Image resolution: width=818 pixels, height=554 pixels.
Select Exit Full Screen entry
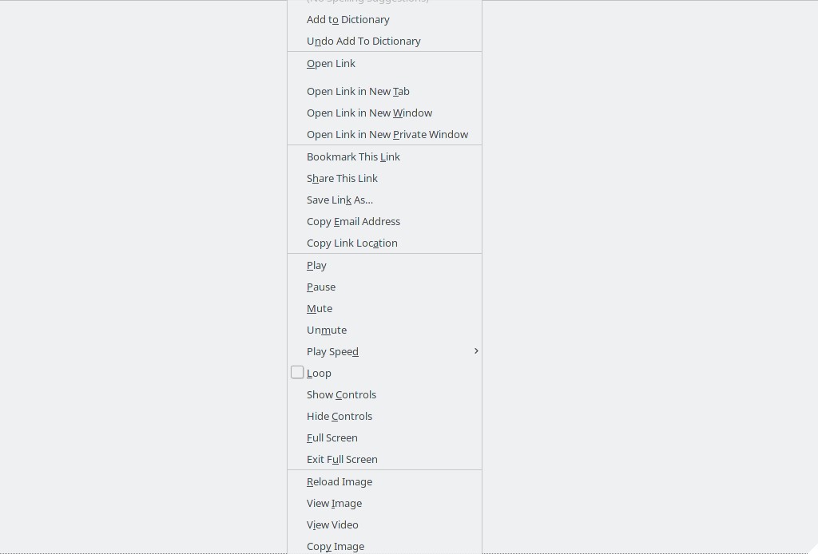384,460
